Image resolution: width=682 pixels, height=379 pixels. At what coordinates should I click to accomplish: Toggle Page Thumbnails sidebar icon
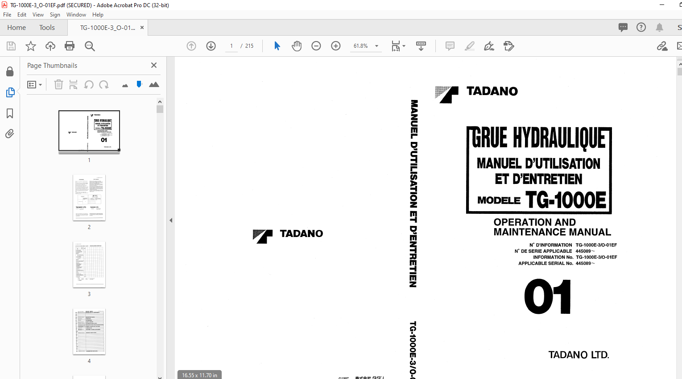10,92
